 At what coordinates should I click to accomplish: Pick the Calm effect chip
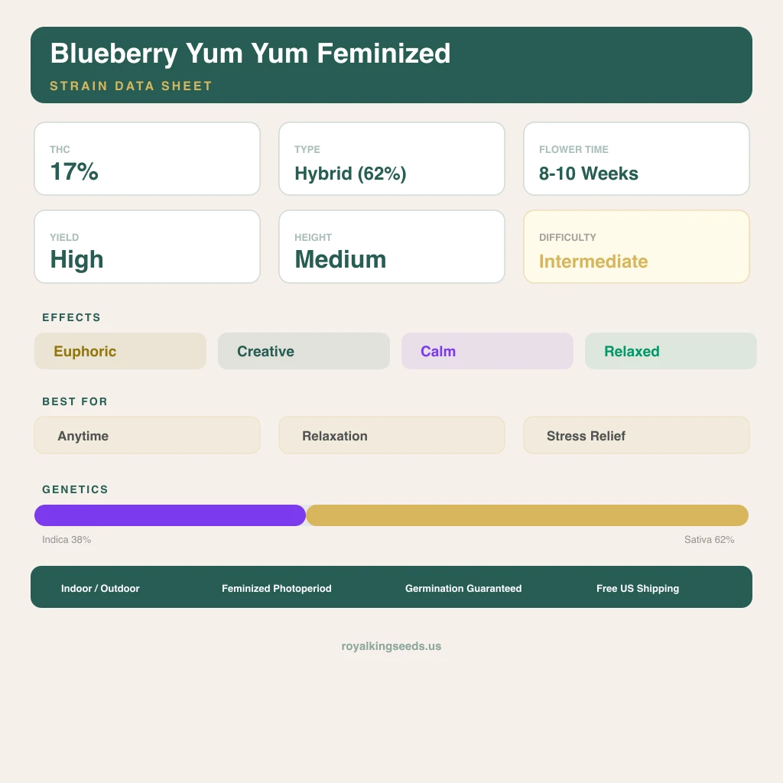coord(487,352)
